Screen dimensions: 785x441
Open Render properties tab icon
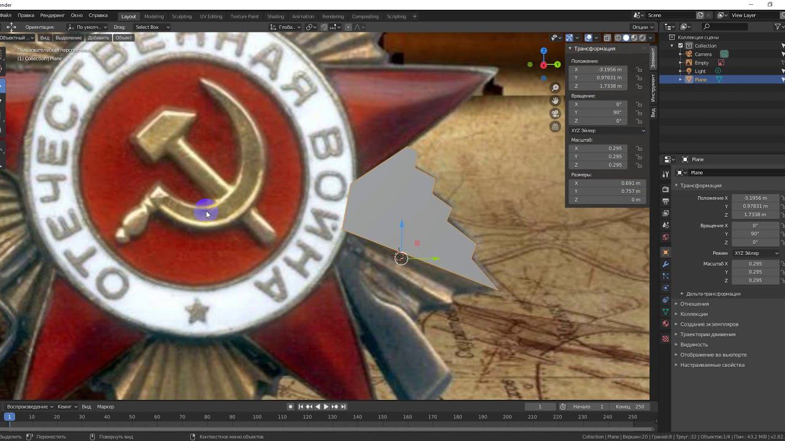pyautogui.click(x=665, y=190)
